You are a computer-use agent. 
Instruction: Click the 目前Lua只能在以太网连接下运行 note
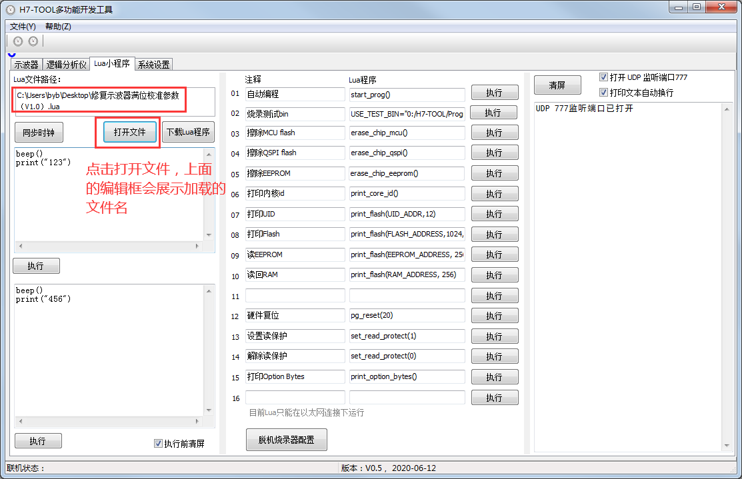click(x=307, y=413)
